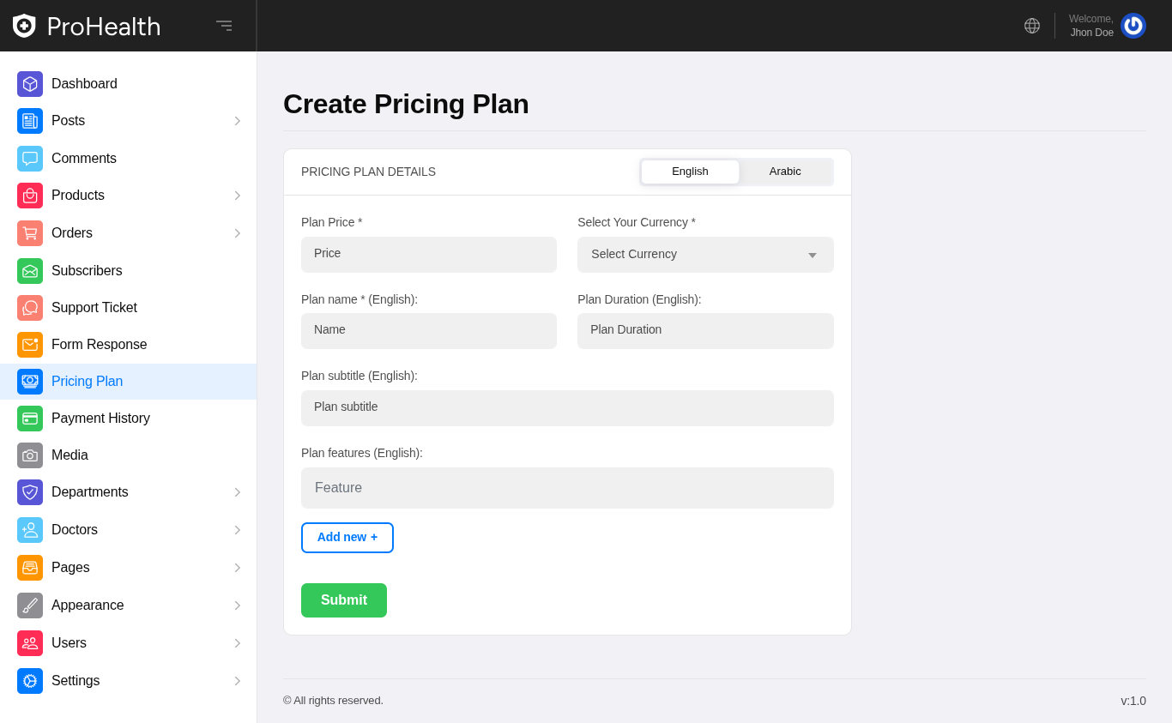Screen dimensions: 1172x723
Task: Expand the Doctors submenu chevron
Action: 238,530
